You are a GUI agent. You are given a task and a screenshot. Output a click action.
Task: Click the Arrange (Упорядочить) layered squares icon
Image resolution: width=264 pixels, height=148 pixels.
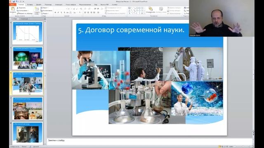151,9
